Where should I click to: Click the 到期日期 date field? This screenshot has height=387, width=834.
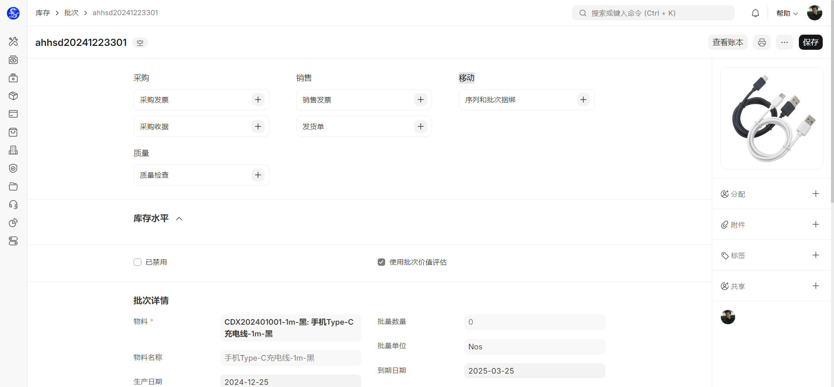click(534, 371)
